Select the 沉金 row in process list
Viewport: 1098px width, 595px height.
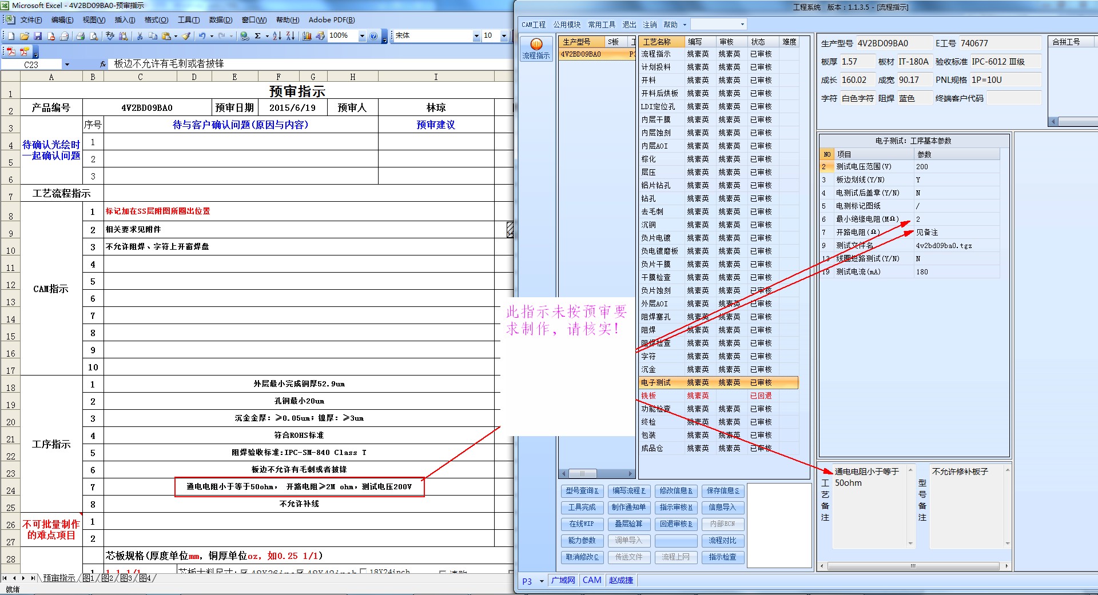coord(718,370)
